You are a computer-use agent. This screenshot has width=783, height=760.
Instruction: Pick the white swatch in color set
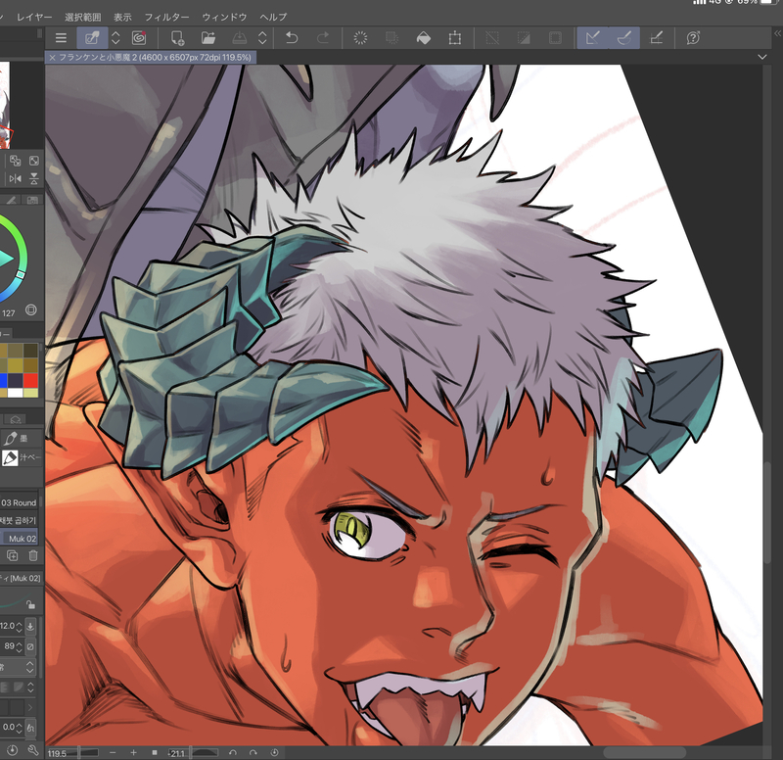click(x=15, y=394)
